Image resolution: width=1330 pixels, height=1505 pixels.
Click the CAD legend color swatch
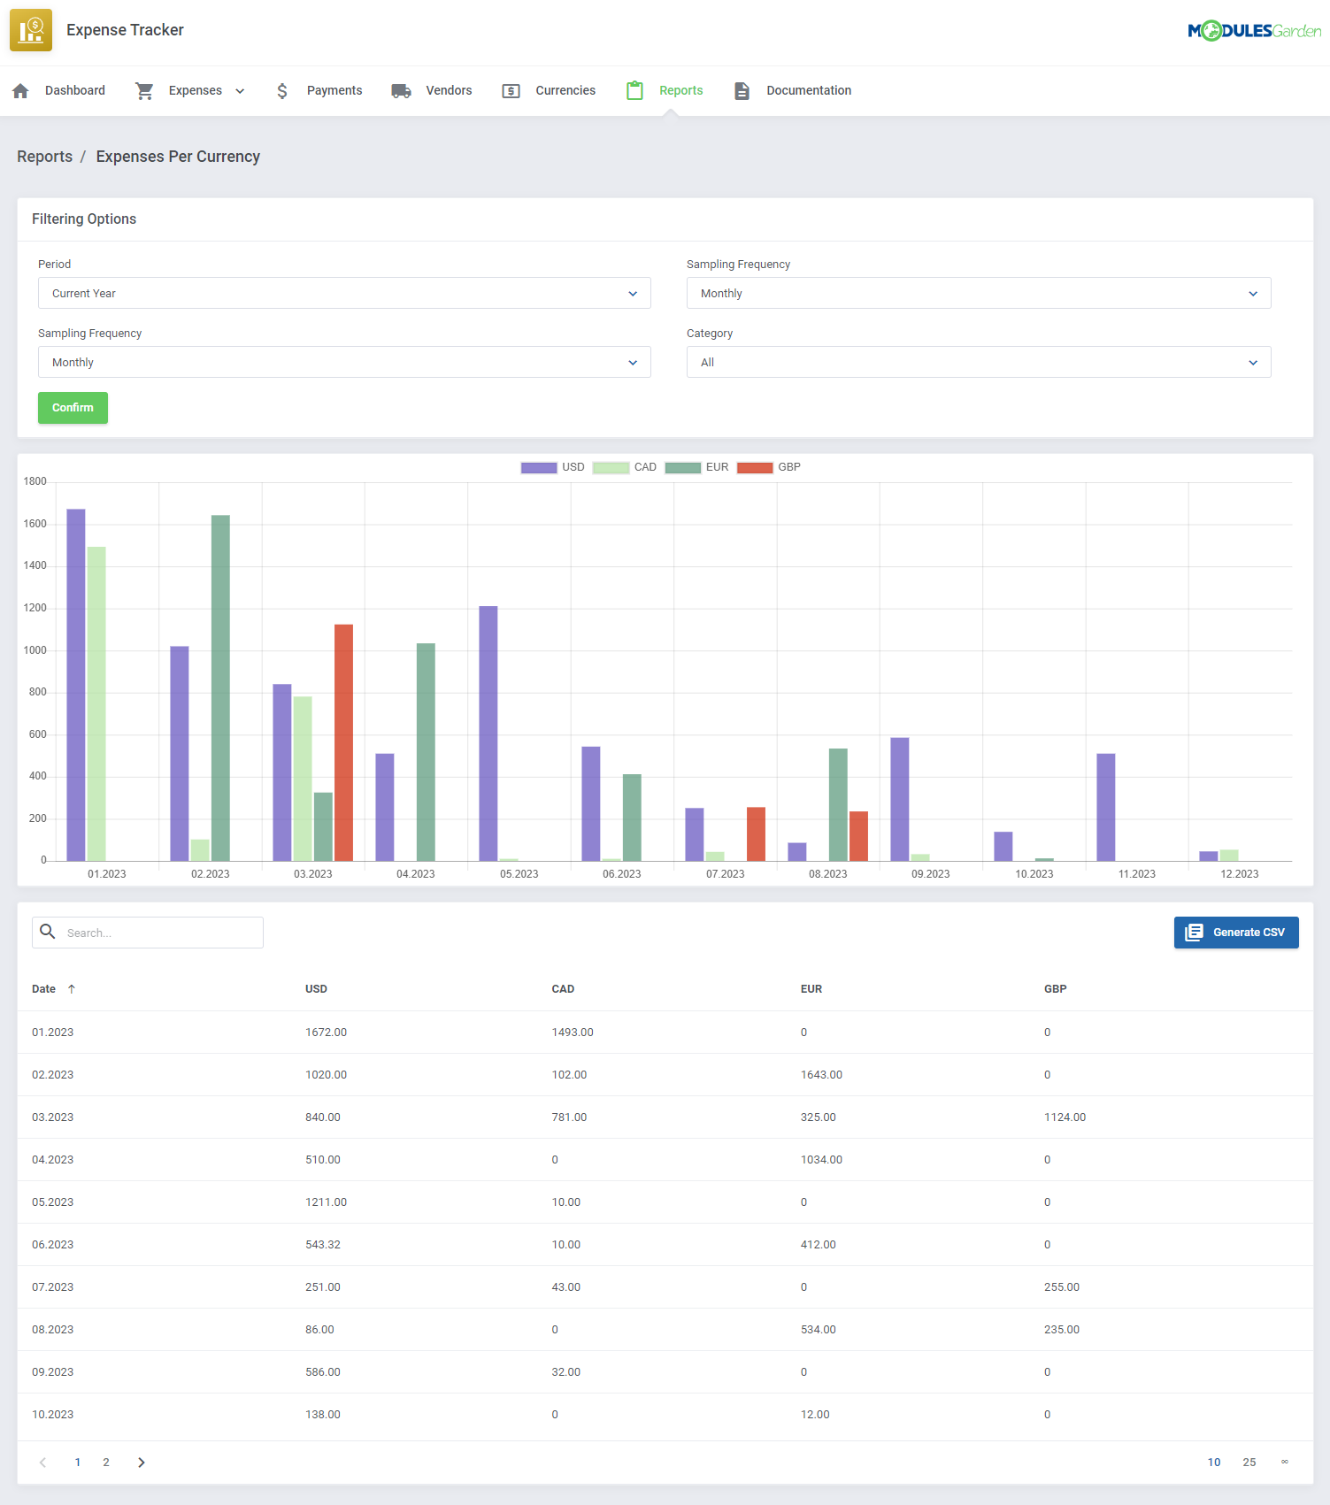[x=611, y=467]
